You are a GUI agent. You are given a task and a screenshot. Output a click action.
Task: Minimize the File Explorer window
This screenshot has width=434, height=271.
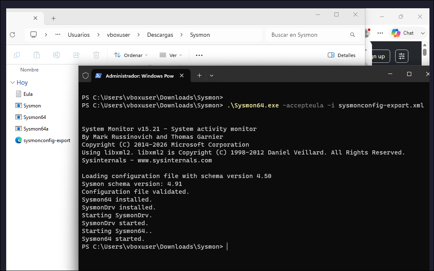point(318,14)
